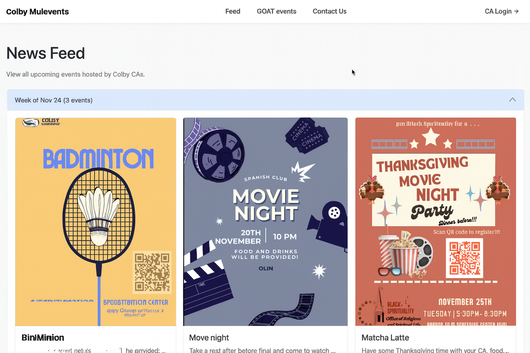Open the Contact Us page

point(329,11)
